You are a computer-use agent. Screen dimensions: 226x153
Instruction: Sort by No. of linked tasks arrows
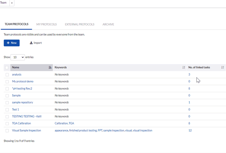point(222,67)
